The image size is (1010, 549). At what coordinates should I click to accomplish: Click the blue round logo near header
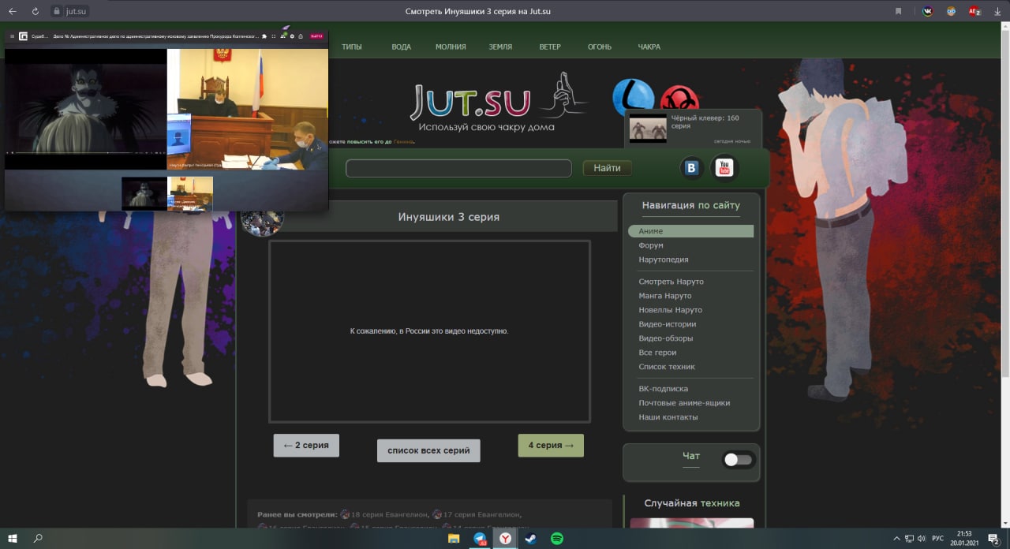coord(633,96)
